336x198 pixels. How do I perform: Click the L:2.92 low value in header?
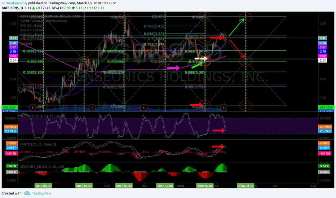click(88, 8)
